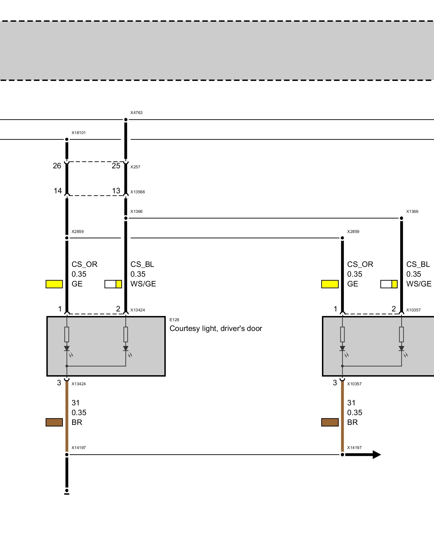The height and width of the screenshot is (543, 434).
Task: Click the left X1366 splice label
Action: click(x=136, y=211)
